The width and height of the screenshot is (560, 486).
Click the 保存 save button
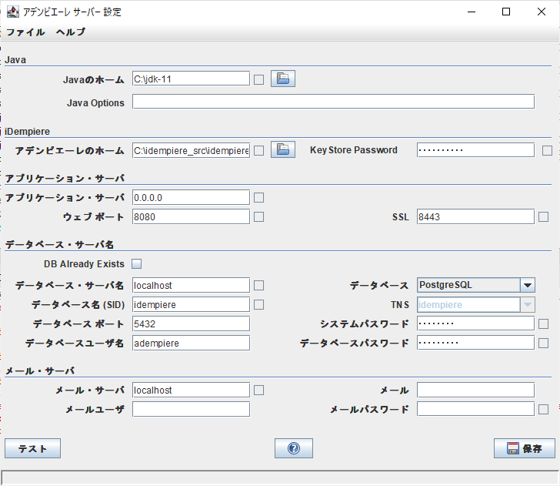click(x=525, y=448)
